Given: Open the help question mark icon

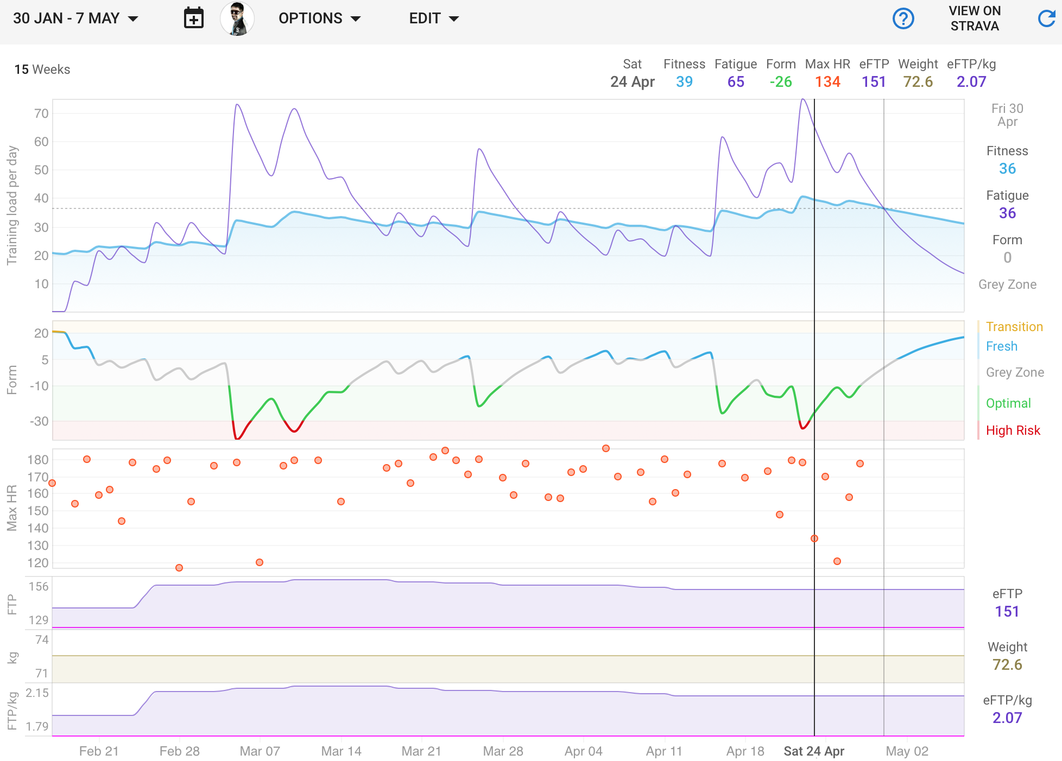Looking at the screenshot, I should tap(903, 18).
